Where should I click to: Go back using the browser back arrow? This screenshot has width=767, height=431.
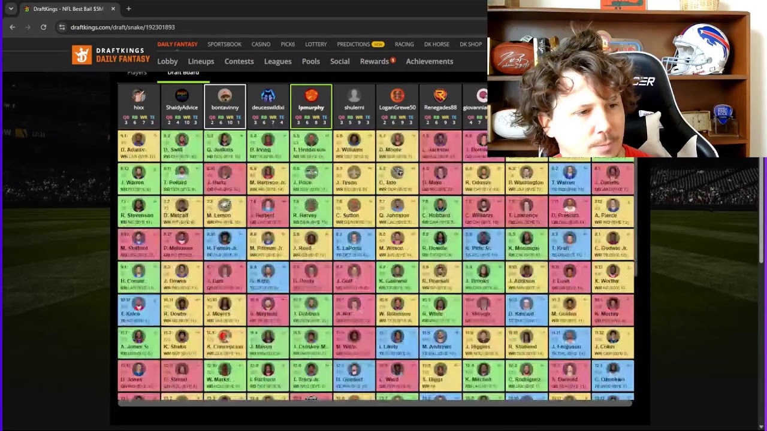(x=12, y=27)
